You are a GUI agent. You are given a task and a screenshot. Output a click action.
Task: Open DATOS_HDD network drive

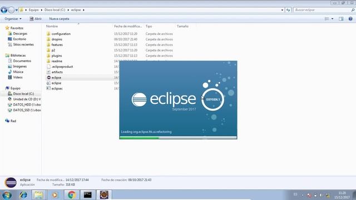coord(27,104)
